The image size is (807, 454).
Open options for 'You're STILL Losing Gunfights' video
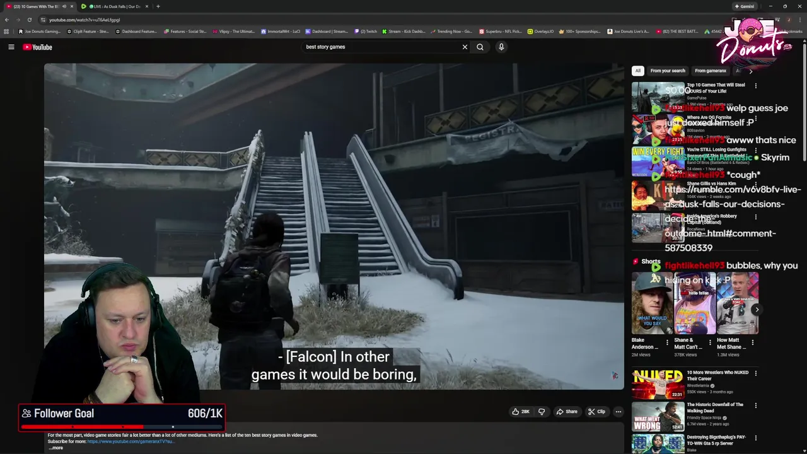756,151
